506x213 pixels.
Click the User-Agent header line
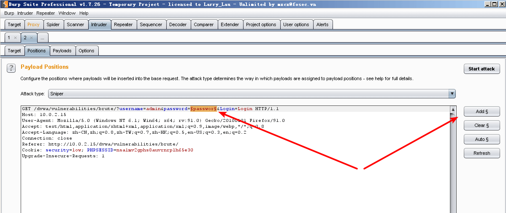coord(153,120)
